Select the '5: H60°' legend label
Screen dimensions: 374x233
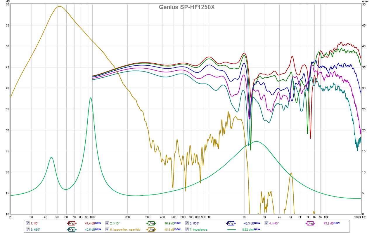tap(35, 229)
